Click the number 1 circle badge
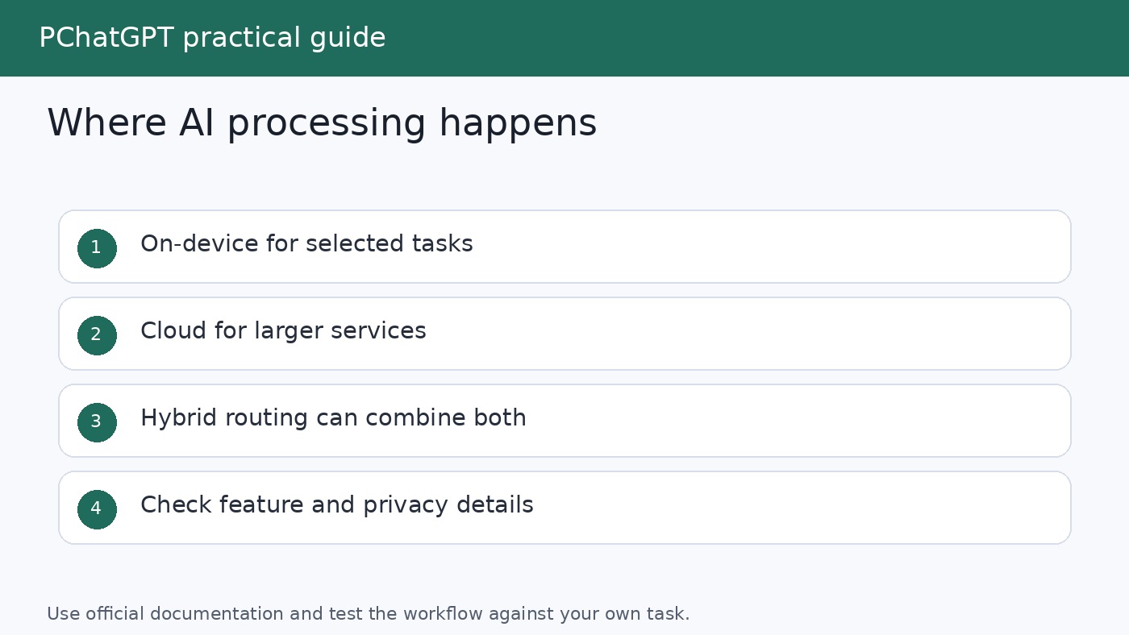The height and width of the screenshot is (635, 1129). [x=97, y=248]
